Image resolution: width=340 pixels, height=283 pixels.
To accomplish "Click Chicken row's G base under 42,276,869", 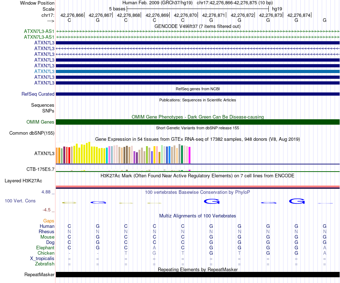I will click(154, 253).
